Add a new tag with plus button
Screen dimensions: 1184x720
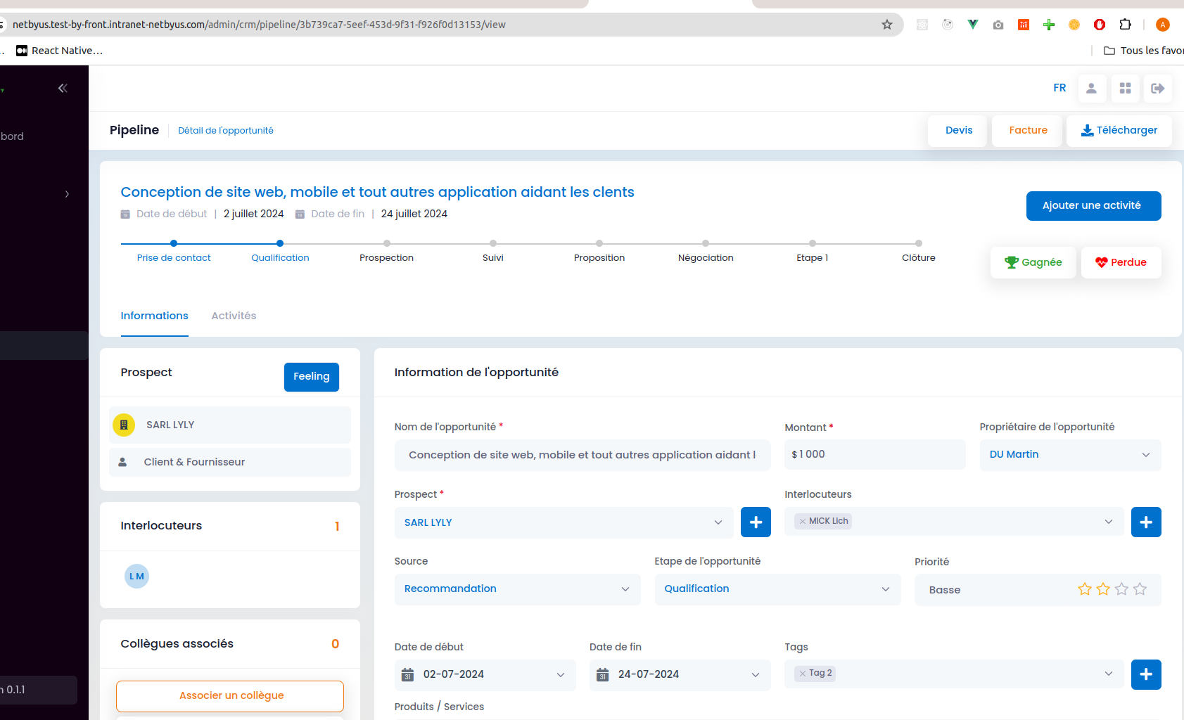click(x=1146, y=674)
